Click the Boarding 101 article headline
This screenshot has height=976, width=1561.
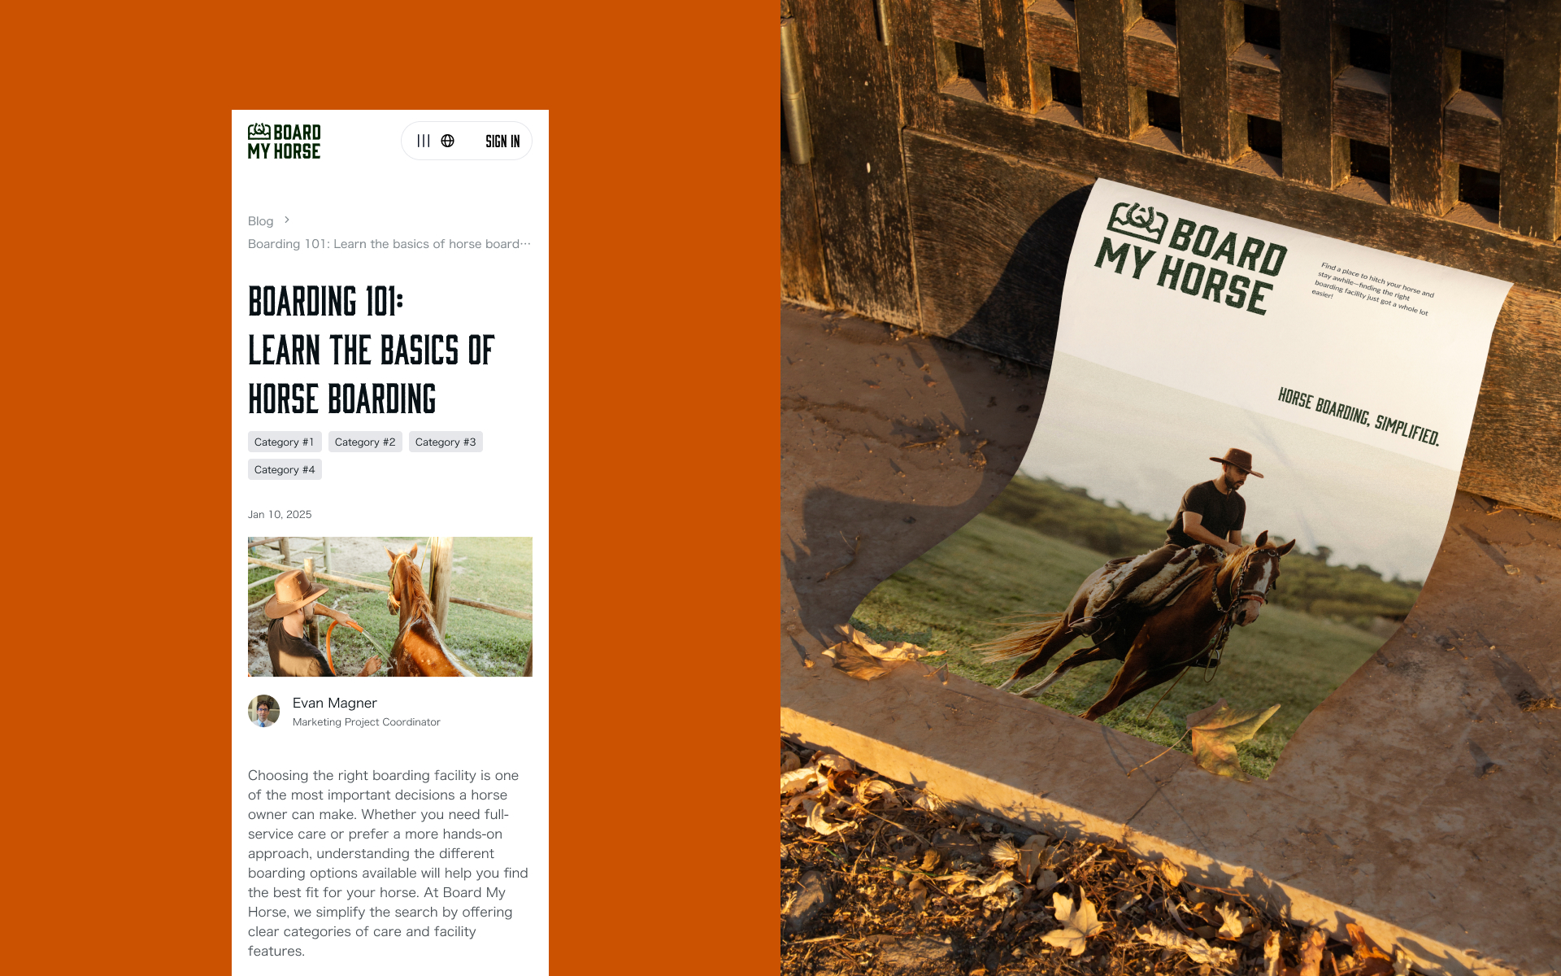point(371,351)
